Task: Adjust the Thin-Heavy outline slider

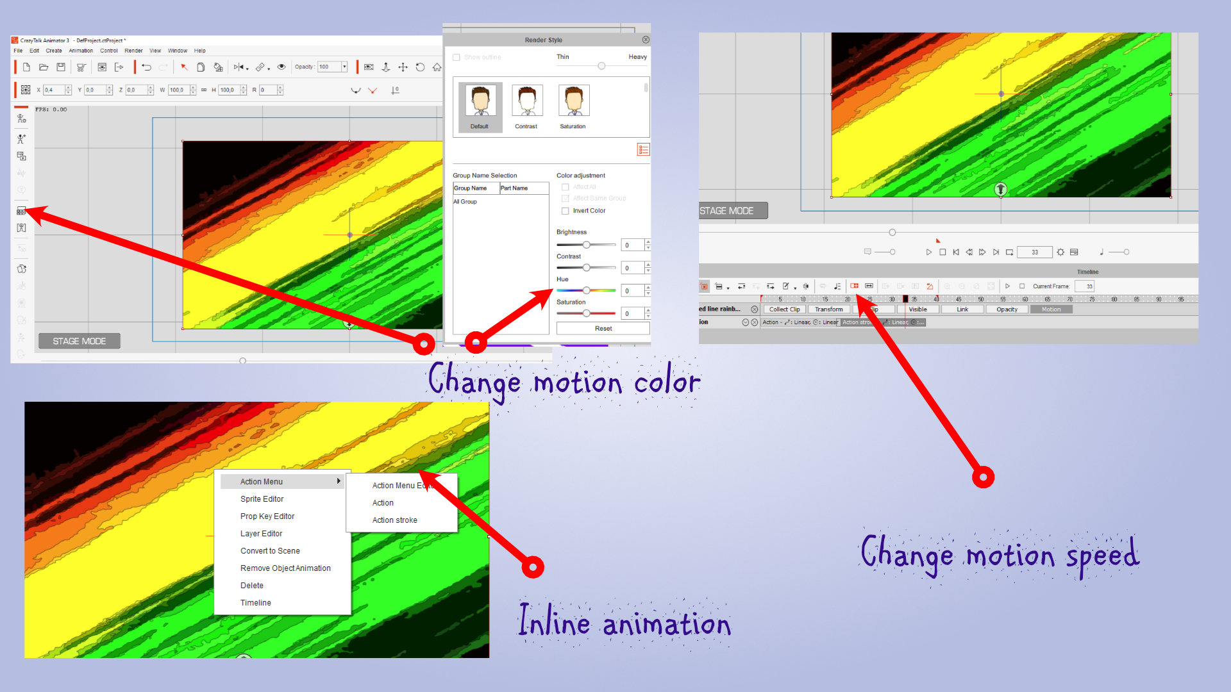Action: 601,65
